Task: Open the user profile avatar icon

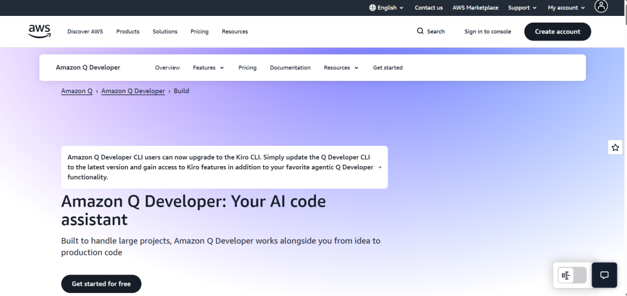Action: pyautogui.click(x=601, y=7)
